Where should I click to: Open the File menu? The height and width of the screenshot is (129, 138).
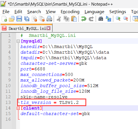click(x=6, y=12)
